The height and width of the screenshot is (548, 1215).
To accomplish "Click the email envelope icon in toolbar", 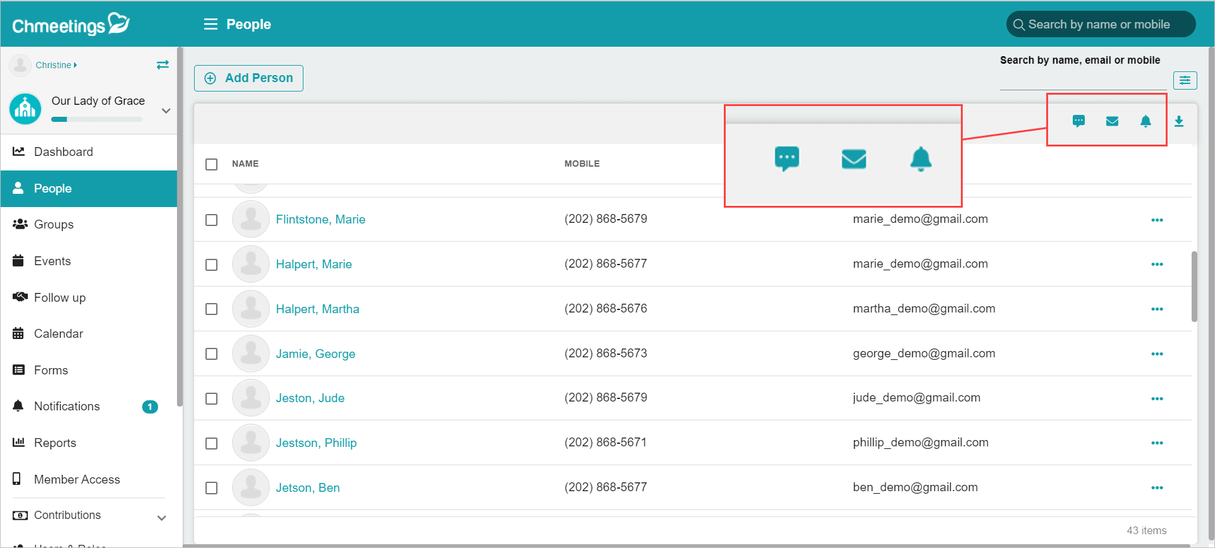I will point(1112,121).
